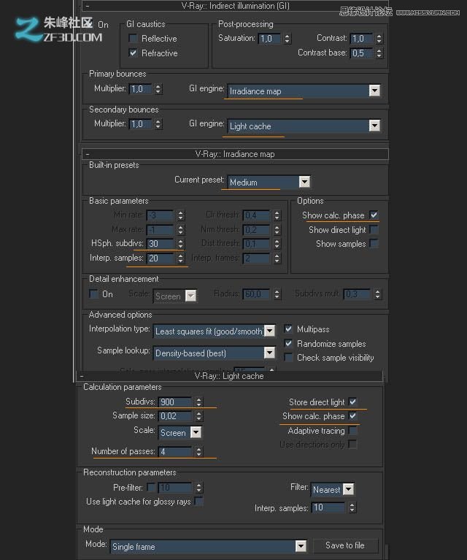Image resolution: width=467 pixels, height=560 pixels.
Task: Enable Reflective GI caustics checkbox
Action: point(133,39)
